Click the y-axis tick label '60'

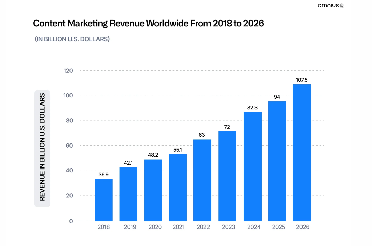[x=69, y=146]
